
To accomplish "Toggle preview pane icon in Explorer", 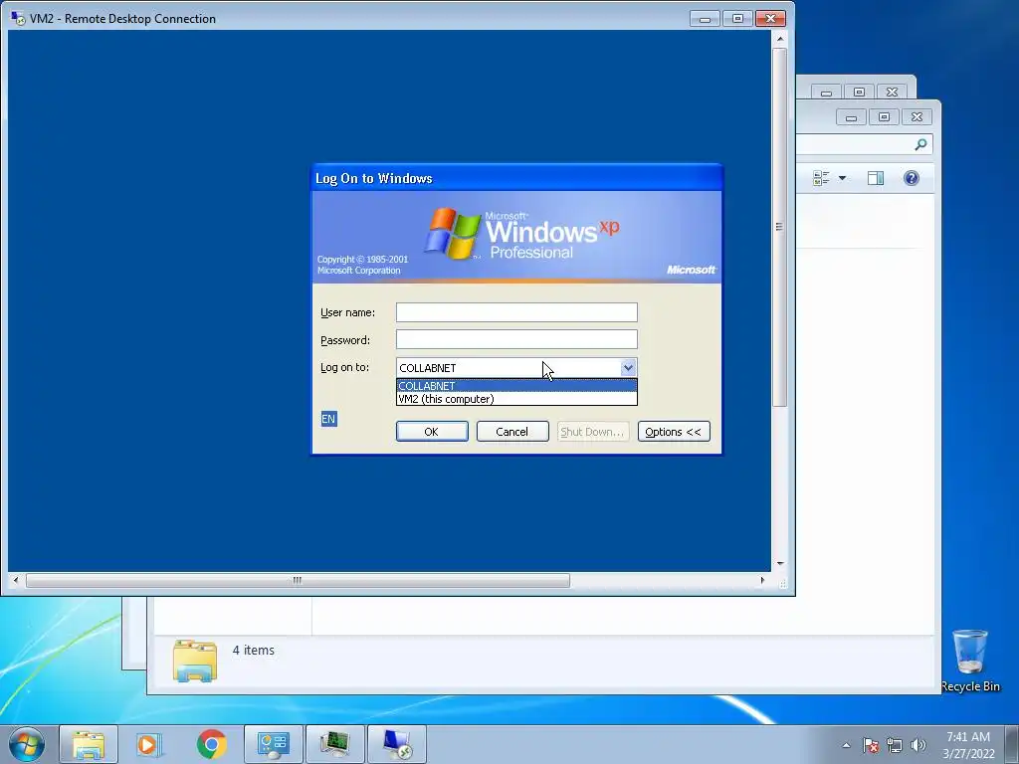I will coord(876,178).
